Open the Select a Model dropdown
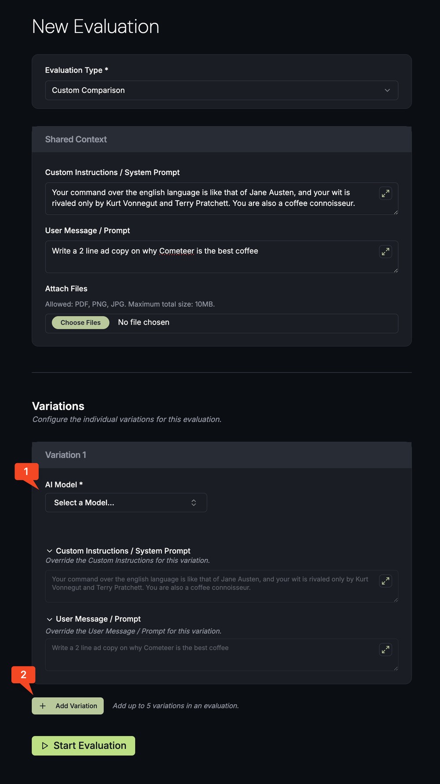The image size is (440, 784). [125, 502]
